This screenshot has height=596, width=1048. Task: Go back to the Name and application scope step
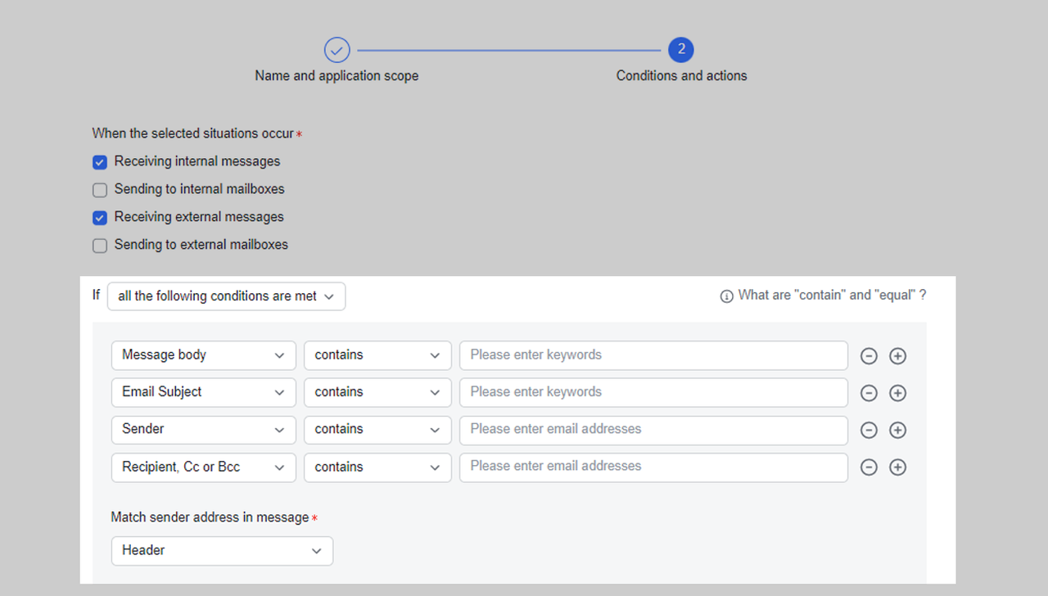[337, 75]
